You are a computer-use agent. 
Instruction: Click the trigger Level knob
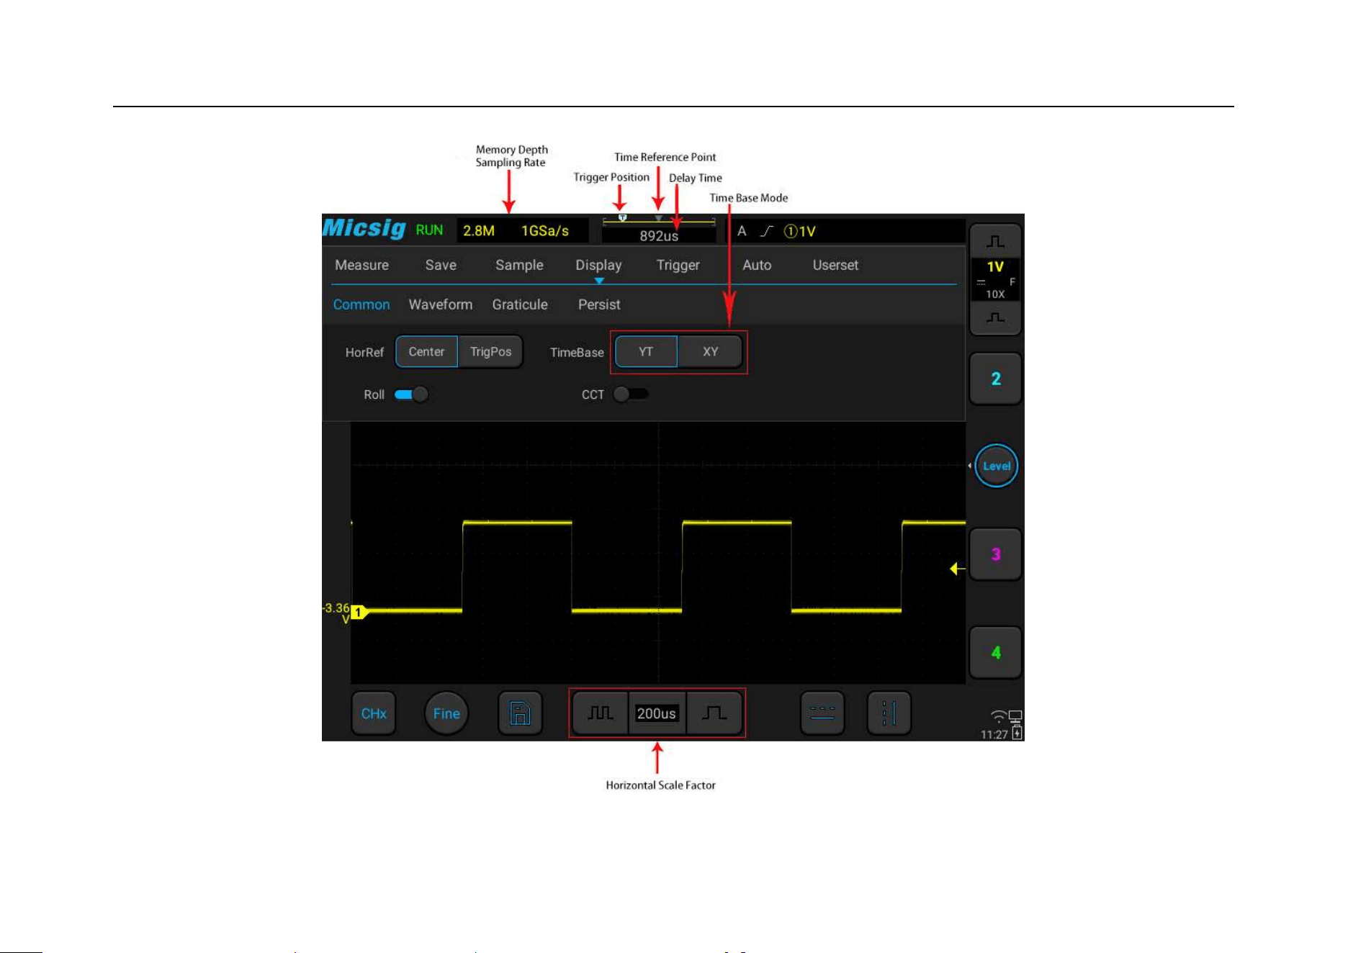click(996, 466)
